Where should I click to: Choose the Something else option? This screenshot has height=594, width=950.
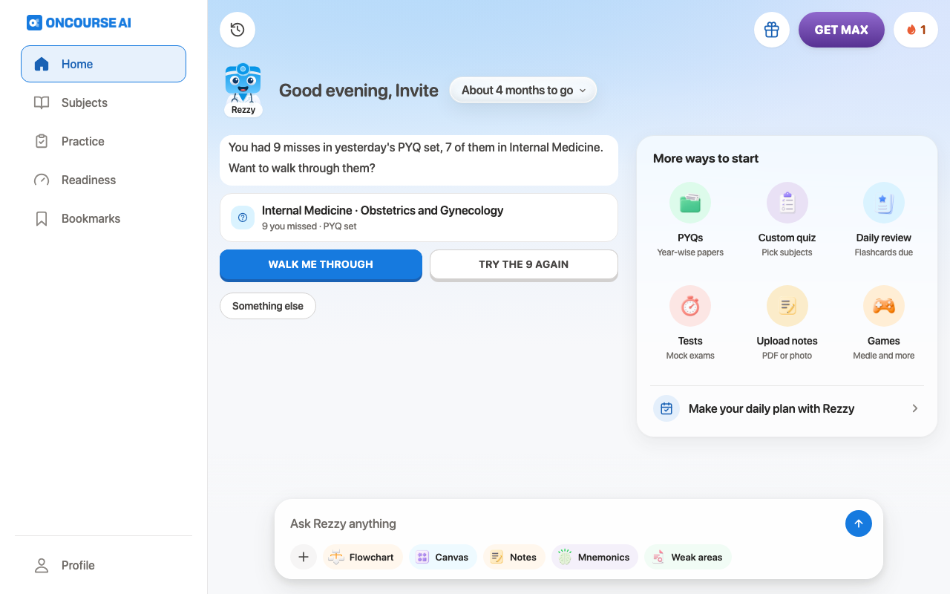click(268, 306)
